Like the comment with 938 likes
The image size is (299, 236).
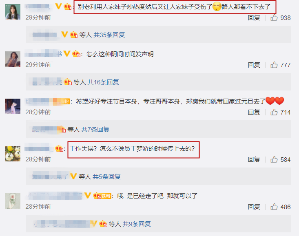(x=274, y=18)
